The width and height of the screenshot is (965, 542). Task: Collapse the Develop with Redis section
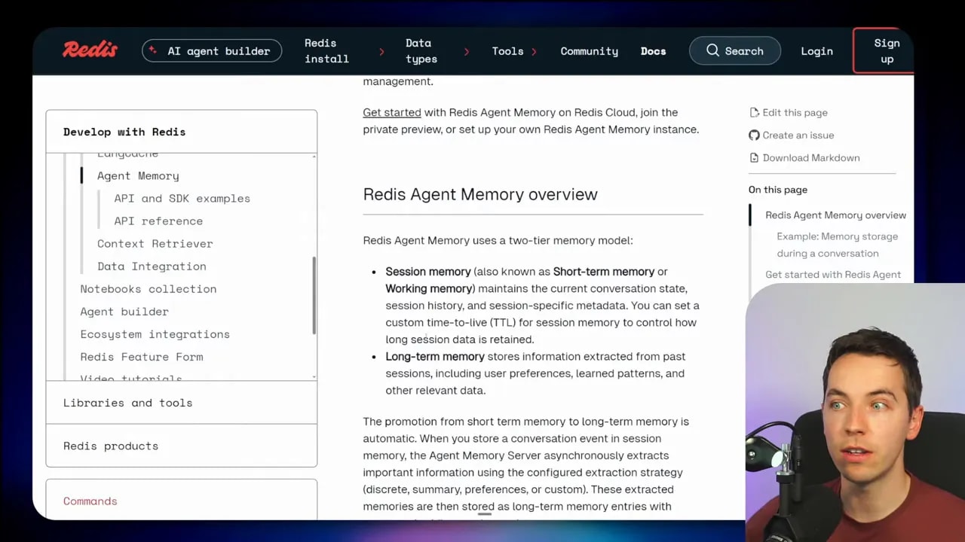pos(181,132)
